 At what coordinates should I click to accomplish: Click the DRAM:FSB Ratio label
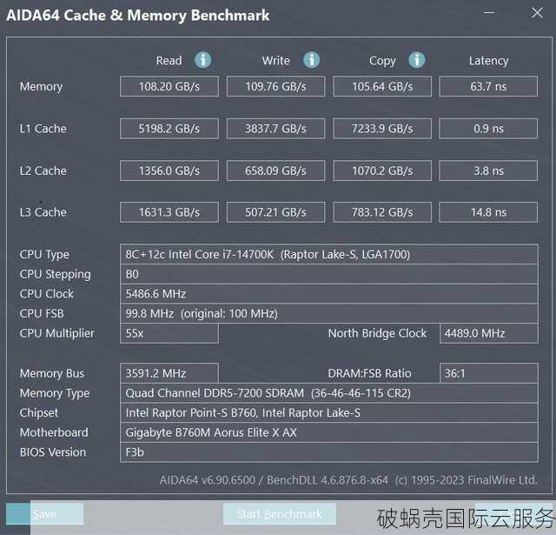369,373
